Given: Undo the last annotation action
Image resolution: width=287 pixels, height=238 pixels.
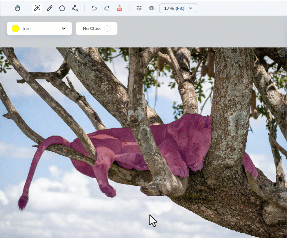Looking at the screenshot, I should 94,8.
